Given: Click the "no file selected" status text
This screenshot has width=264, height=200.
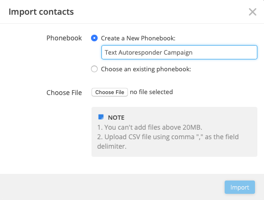Looking at the screenshot, I should [151, 92].
